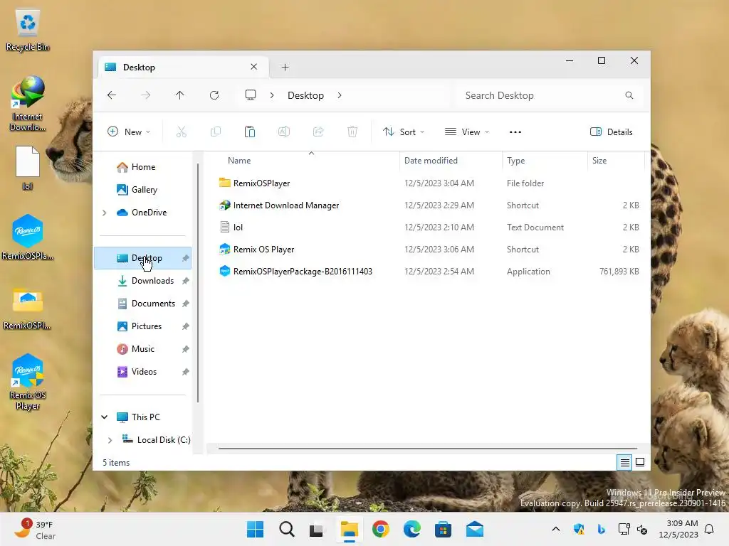Screen dimensions: 729x546
Task: Open Windows Start menu
Action: point(255,529)
